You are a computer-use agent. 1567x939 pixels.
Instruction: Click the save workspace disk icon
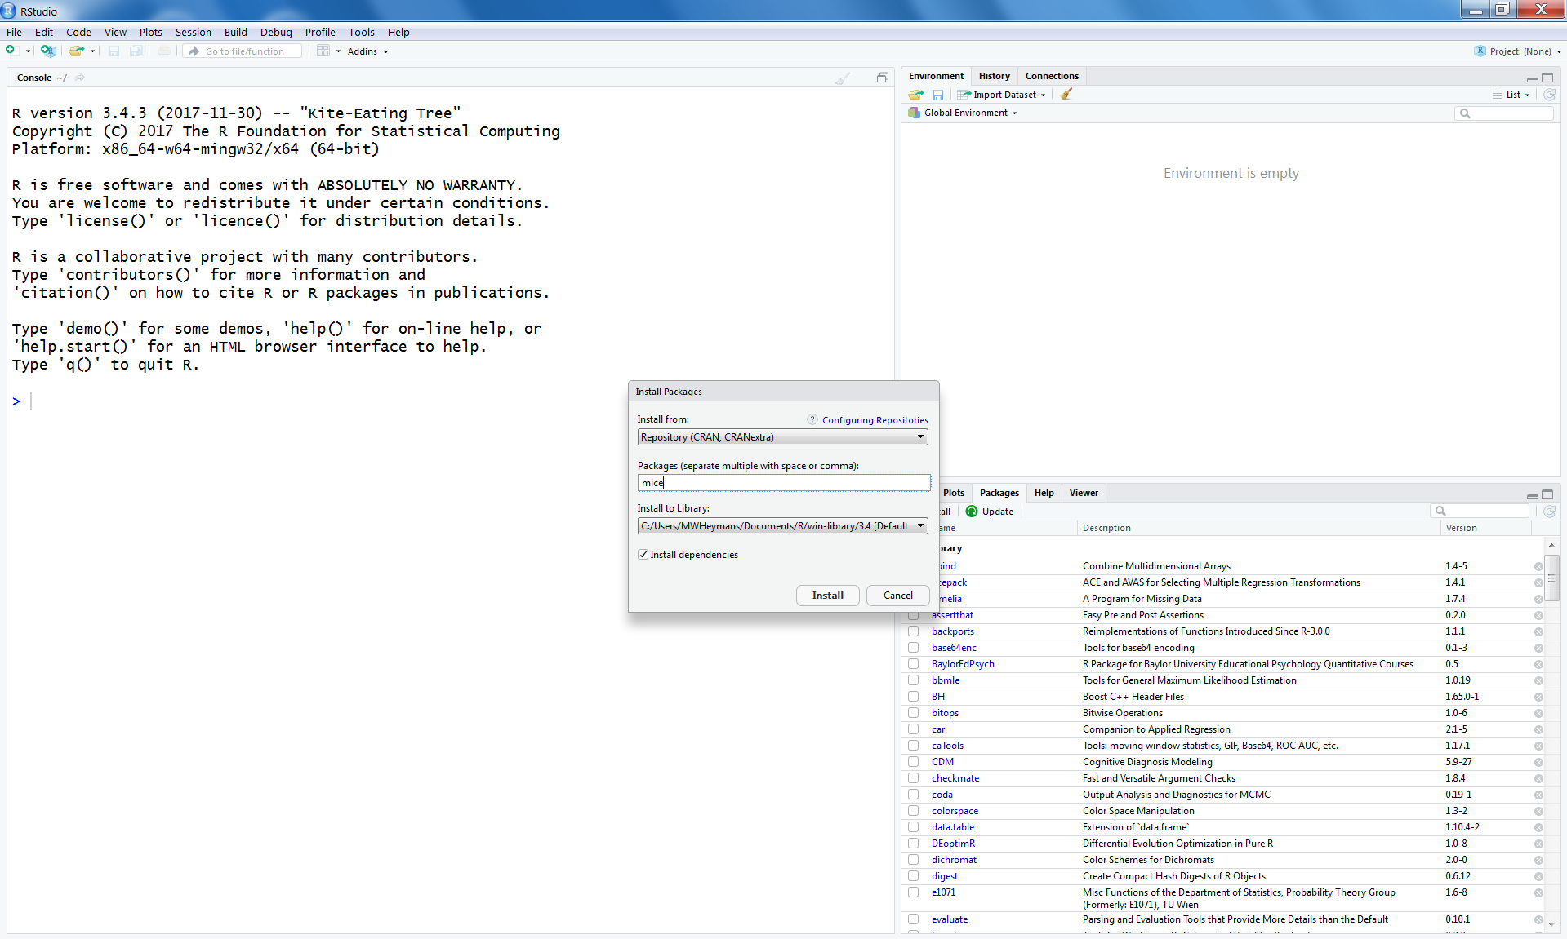[937, 95]
